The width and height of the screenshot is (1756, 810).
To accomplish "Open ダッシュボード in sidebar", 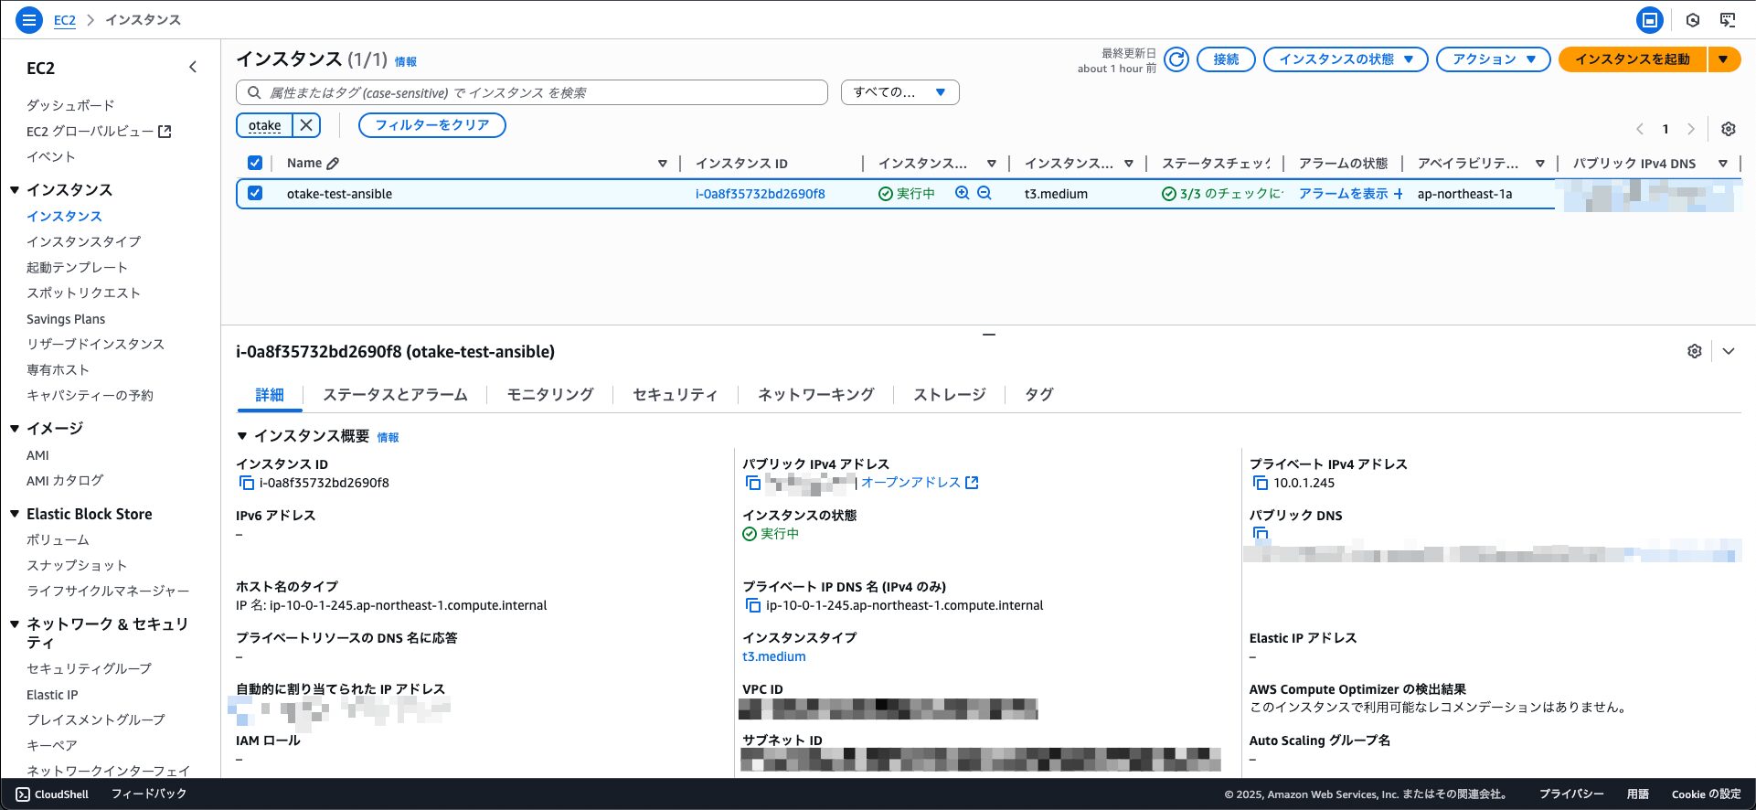I will [x=70, y=105].
